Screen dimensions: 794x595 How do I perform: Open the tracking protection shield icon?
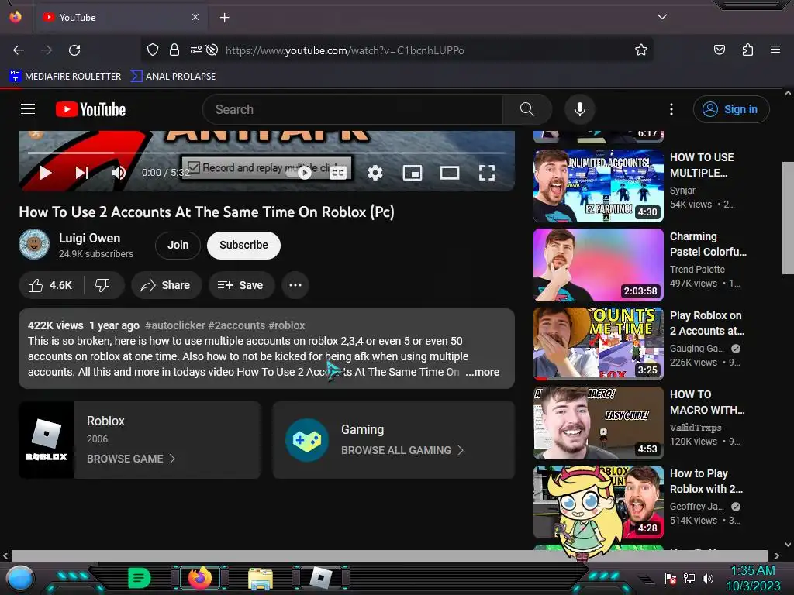click(x=153, y=50)
